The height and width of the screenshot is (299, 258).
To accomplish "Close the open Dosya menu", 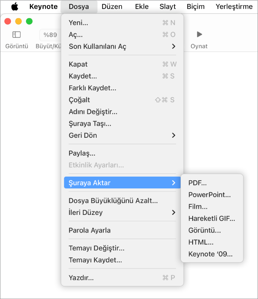I will [x=79, y=7].
